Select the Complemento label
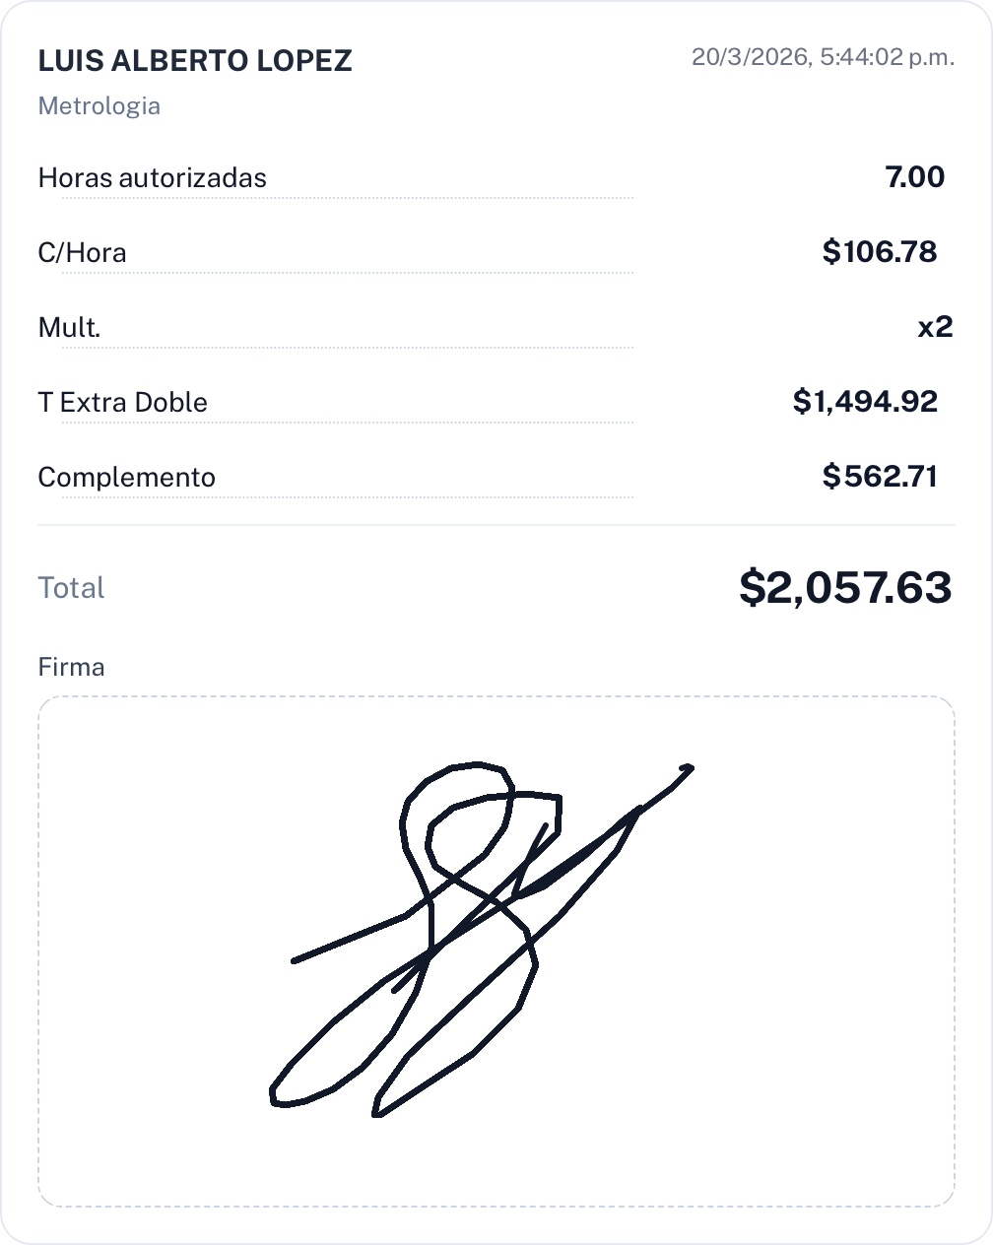This screenshot has width=993, height=1245. point(126,478)
